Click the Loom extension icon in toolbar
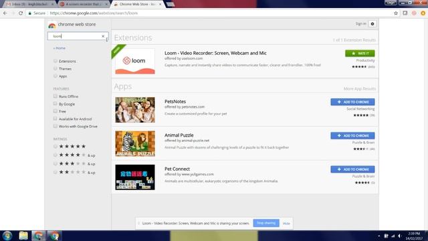 [x=414, y=13]
